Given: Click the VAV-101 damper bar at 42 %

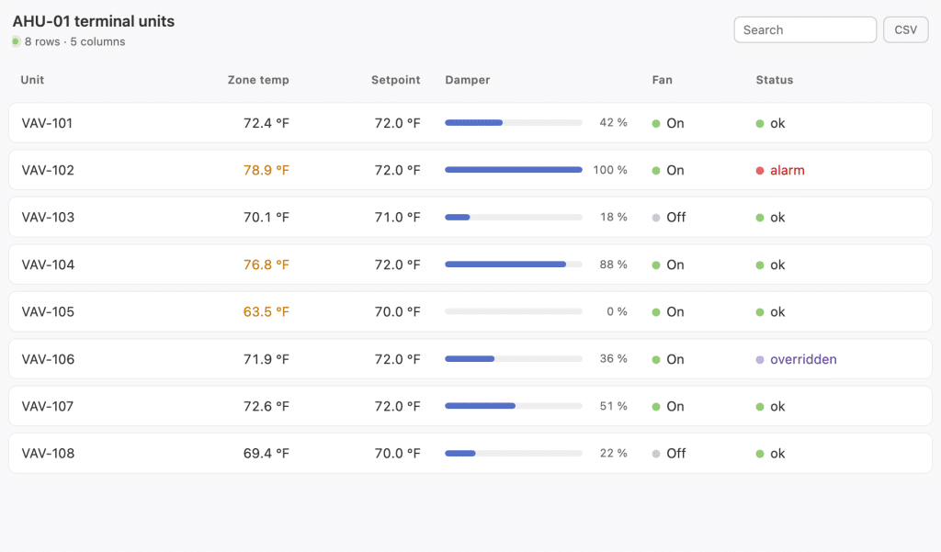Looking at the screenshot, I should 514,123.
